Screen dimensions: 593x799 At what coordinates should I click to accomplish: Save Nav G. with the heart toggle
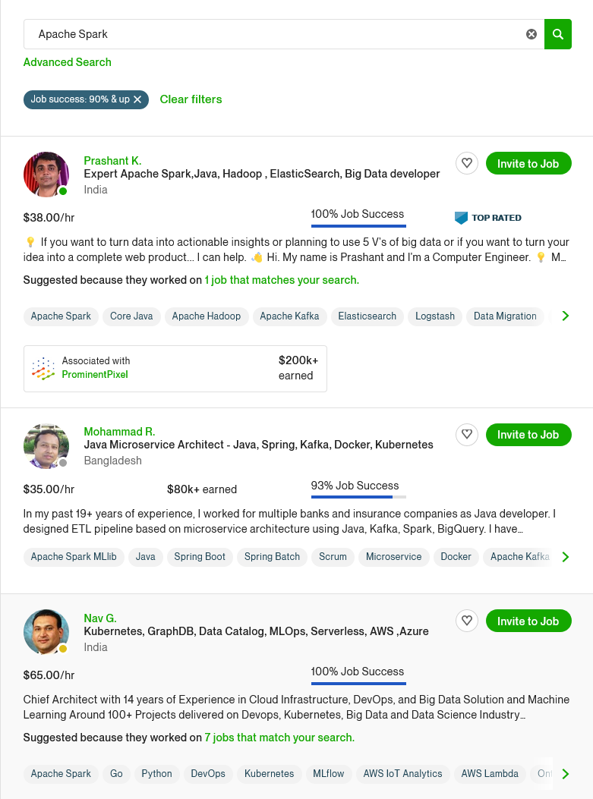tap(466, 620)
